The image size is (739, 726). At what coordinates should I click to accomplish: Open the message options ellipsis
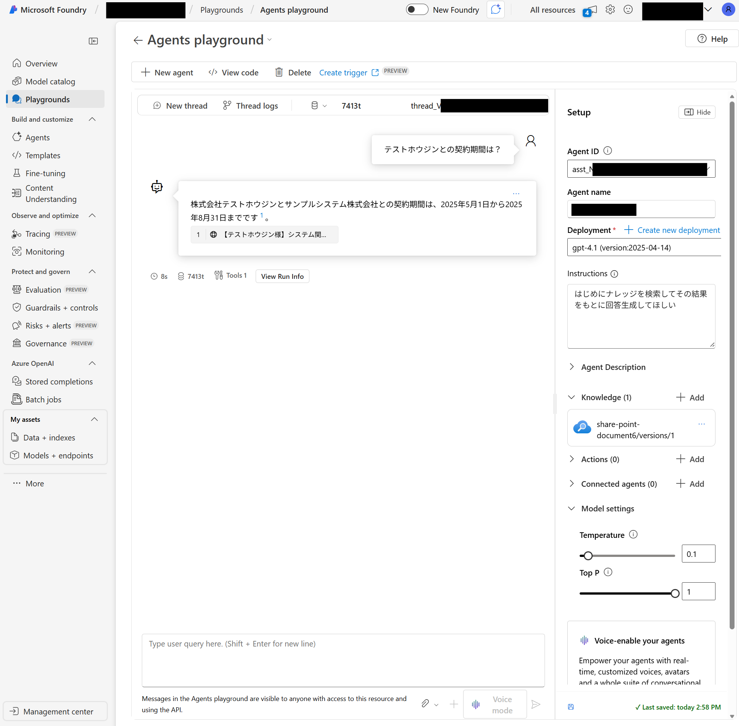pos(516,194)
